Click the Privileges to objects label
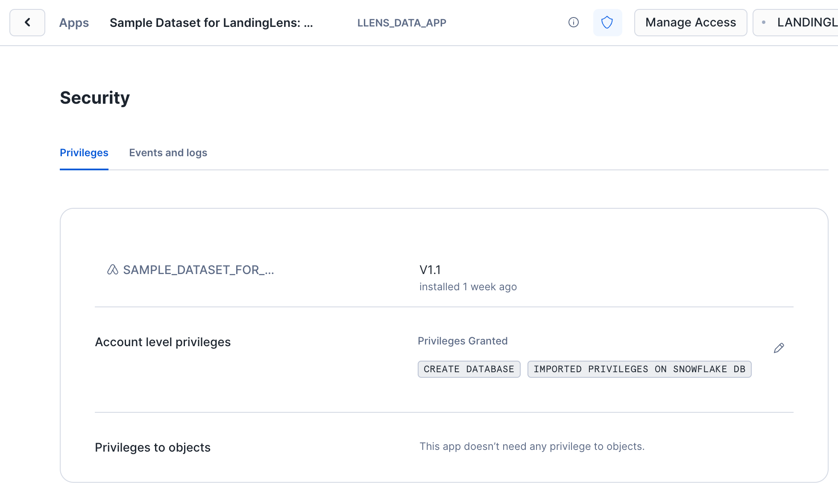Image resolution: width=838 pixels, height=493 pixels. click(152, 447)
